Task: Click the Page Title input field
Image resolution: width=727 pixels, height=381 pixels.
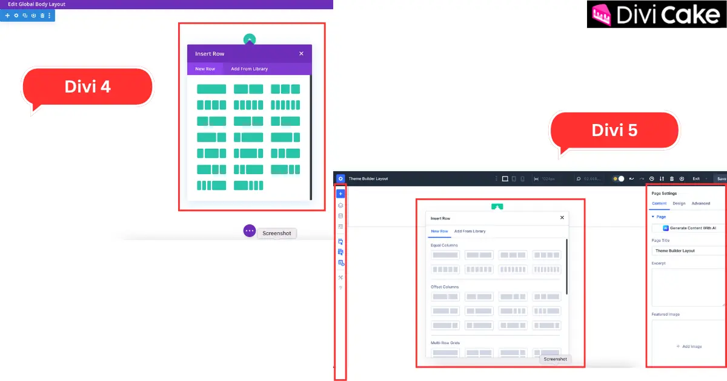Action: (689, 250)
